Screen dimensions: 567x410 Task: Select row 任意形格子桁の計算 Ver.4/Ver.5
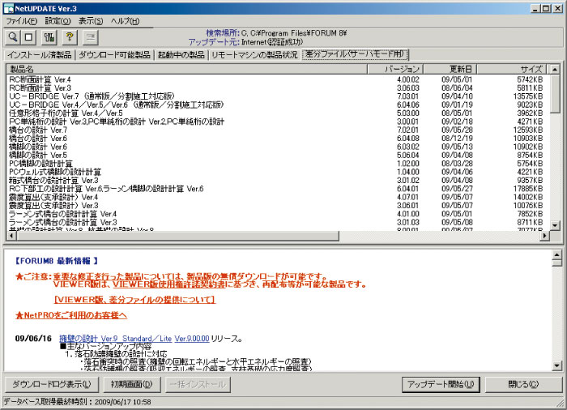(x=277, y=113)
